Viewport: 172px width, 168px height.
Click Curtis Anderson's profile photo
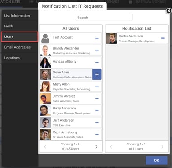click(111, 38)
